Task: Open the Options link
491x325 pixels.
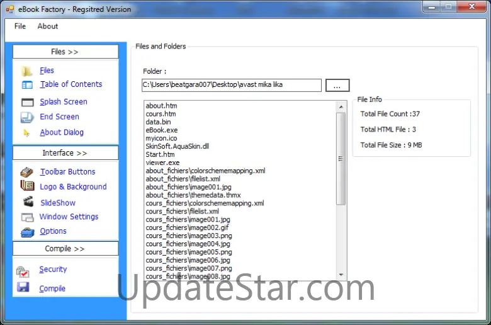Action: point(54,231)
